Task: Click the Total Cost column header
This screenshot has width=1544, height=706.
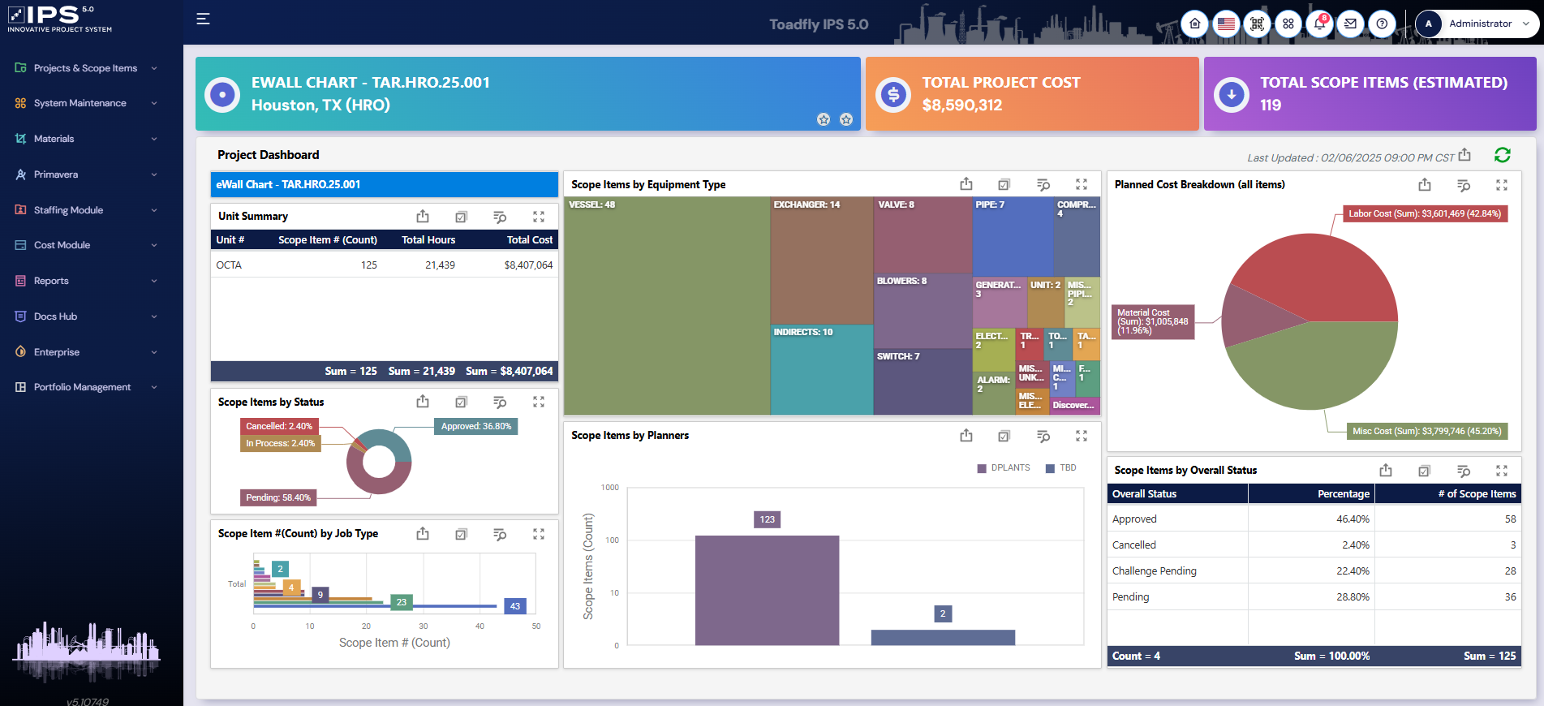Action: (529, 240)
